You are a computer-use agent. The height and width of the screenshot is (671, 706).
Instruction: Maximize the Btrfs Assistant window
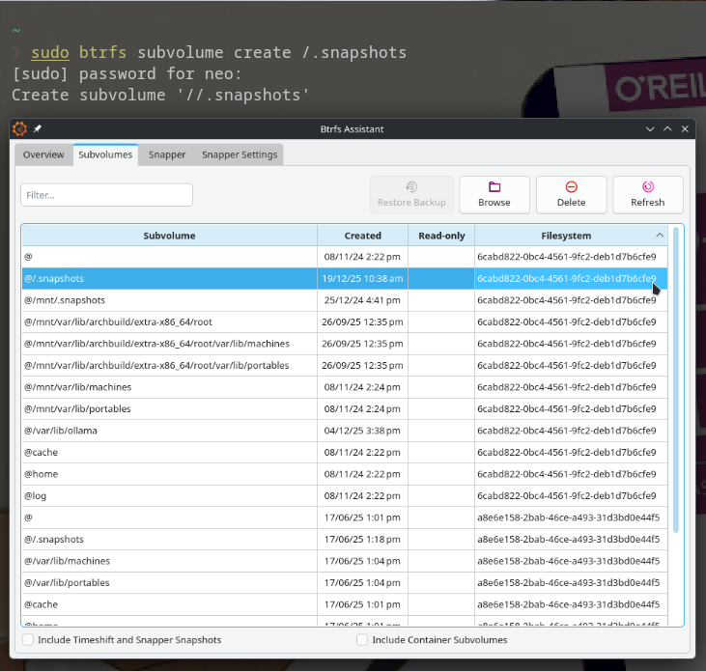point(667,128)
